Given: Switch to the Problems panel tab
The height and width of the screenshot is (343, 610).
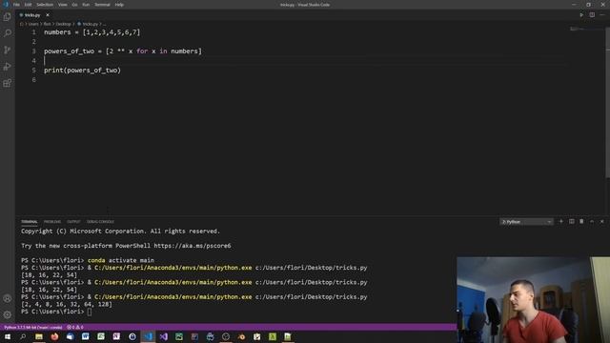Looking at the screenshot, I should (x=52, y=222).
